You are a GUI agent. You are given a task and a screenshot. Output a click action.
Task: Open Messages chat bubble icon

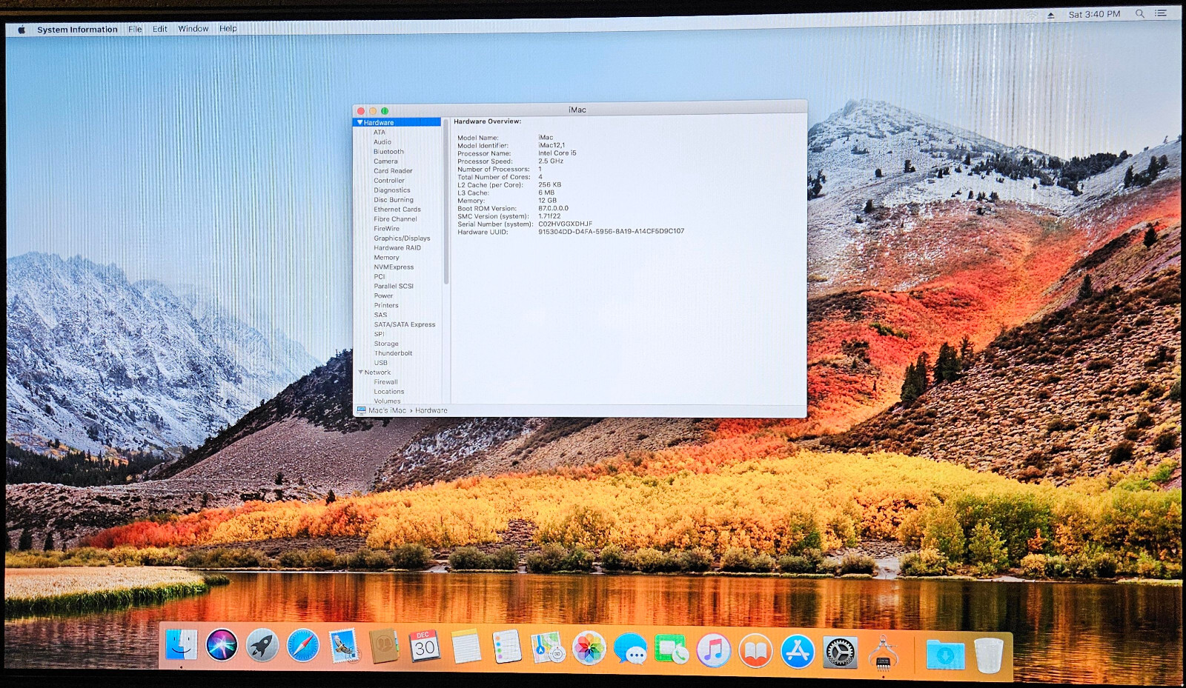[631, 649]
